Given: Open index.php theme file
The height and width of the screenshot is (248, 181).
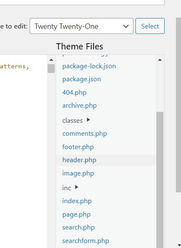Looking at the screenshot, I should click(x=77, y=201).
